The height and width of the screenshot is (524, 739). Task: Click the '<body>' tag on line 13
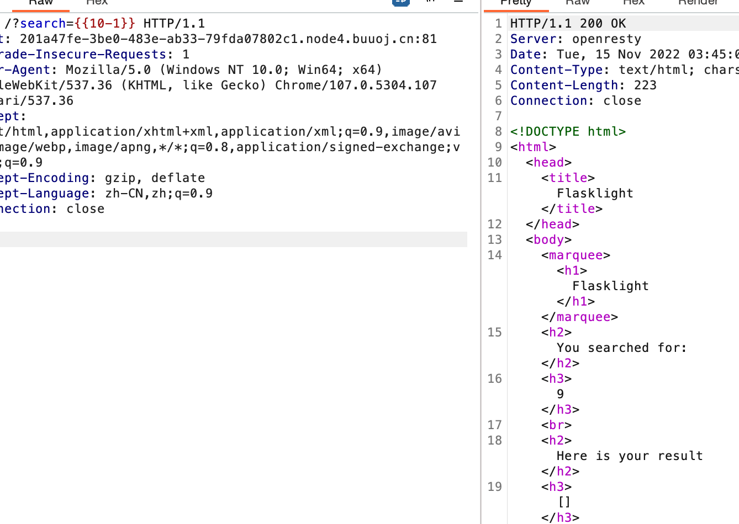click(x=548, y=239)
